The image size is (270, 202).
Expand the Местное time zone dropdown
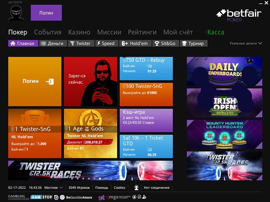tap(54, 187)
